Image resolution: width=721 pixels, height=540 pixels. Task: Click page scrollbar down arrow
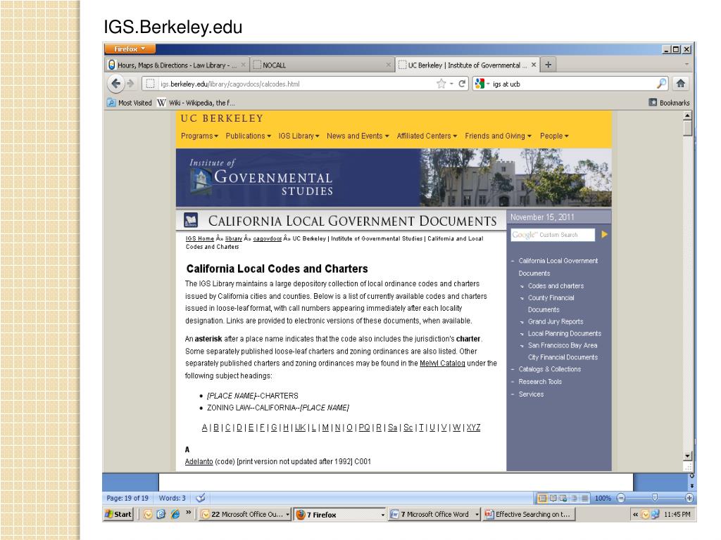[x=687, y=456]
